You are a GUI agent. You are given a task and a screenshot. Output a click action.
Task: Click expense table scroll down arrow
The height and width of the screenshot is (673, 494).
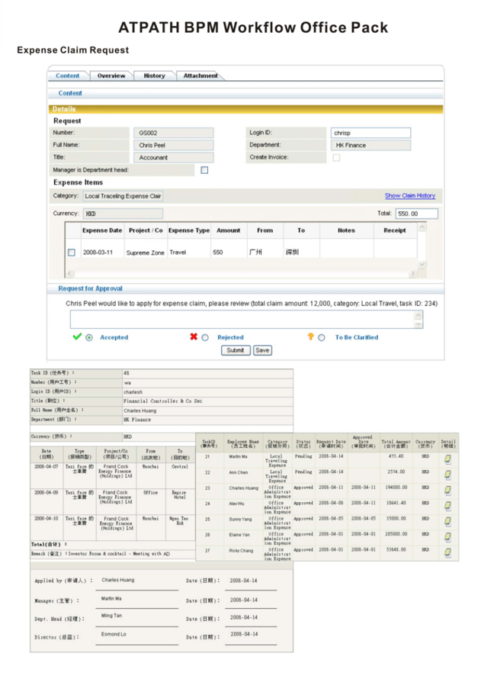coord(422,264)
